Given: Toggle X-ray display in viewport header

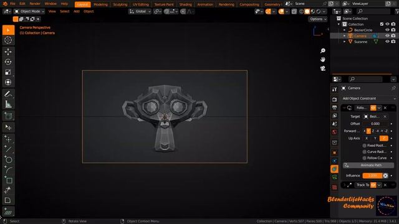Looking at the screenshot, I should [x=294, y=11].
